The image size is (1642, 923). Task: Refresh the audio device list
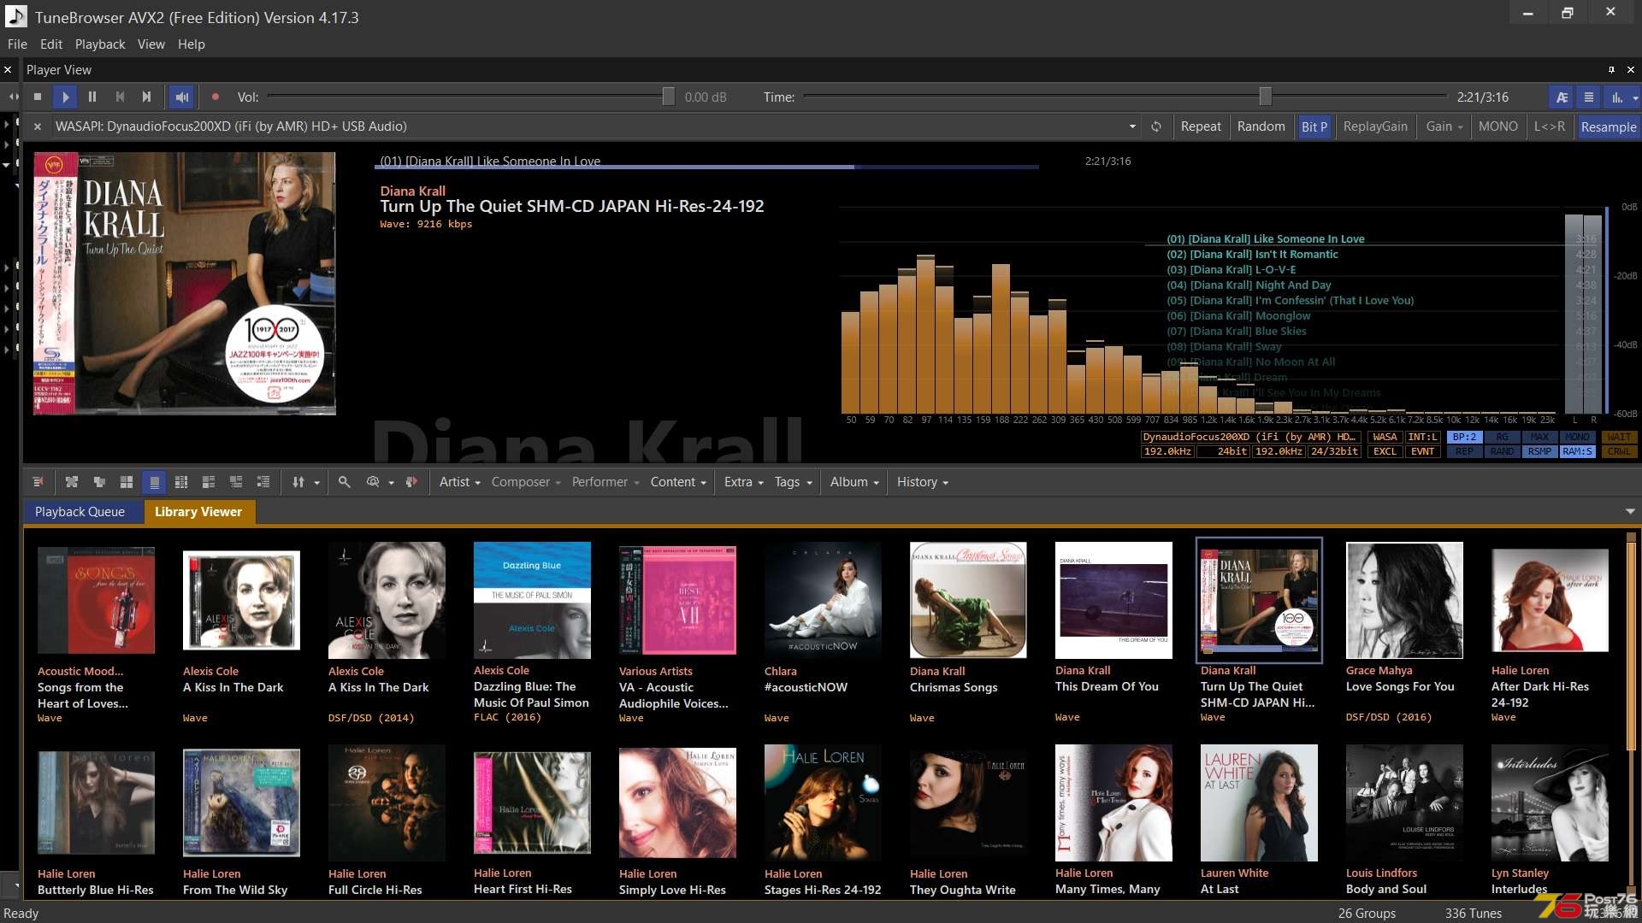click(x=1156, y=126)
